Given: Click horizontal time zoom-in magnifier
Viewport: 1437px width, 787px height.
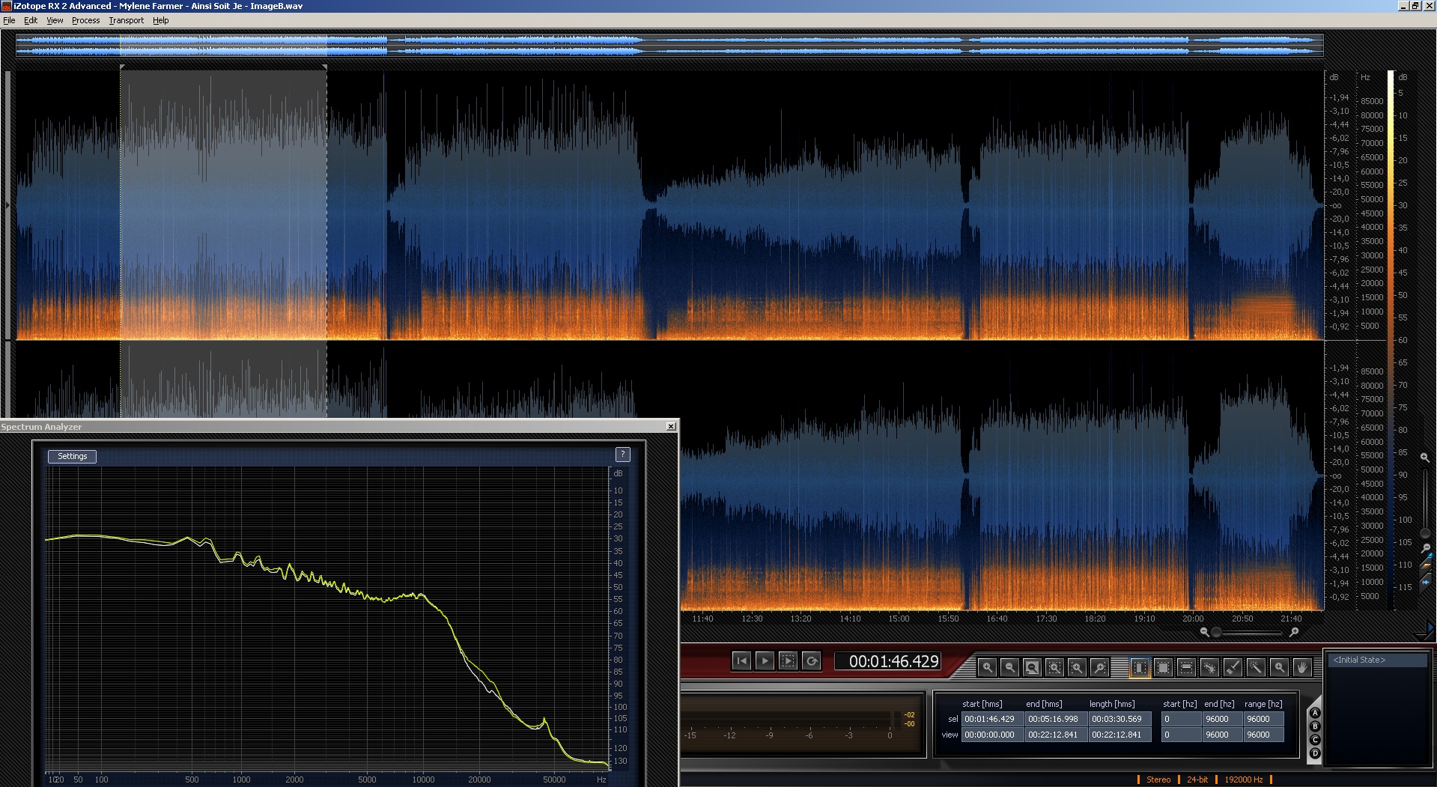Looking at the screenshot, I should [1293, 632].
